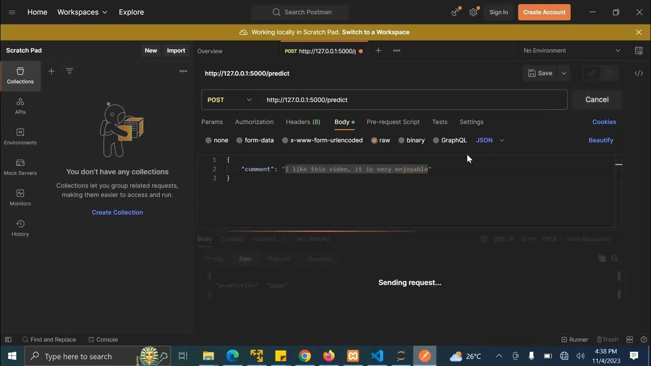Image resolution: width=651 pixels, height=366 pixels.
Task: Click the satellite sync status icon
Action: click(455, 12)
